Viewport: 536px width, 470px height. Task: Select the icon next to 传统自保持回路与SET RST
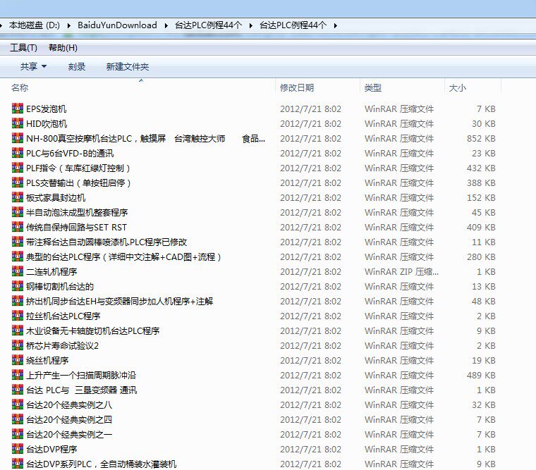[x=18, y=227]
